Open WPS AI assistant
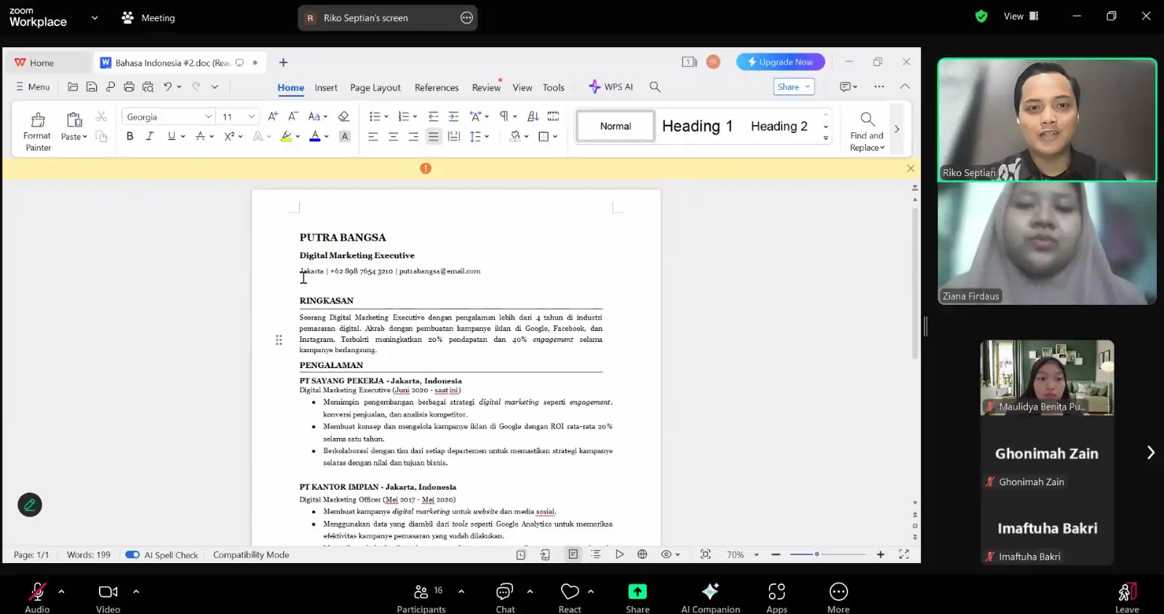The width and height of the screenshot is (1164, 614). 610,87
